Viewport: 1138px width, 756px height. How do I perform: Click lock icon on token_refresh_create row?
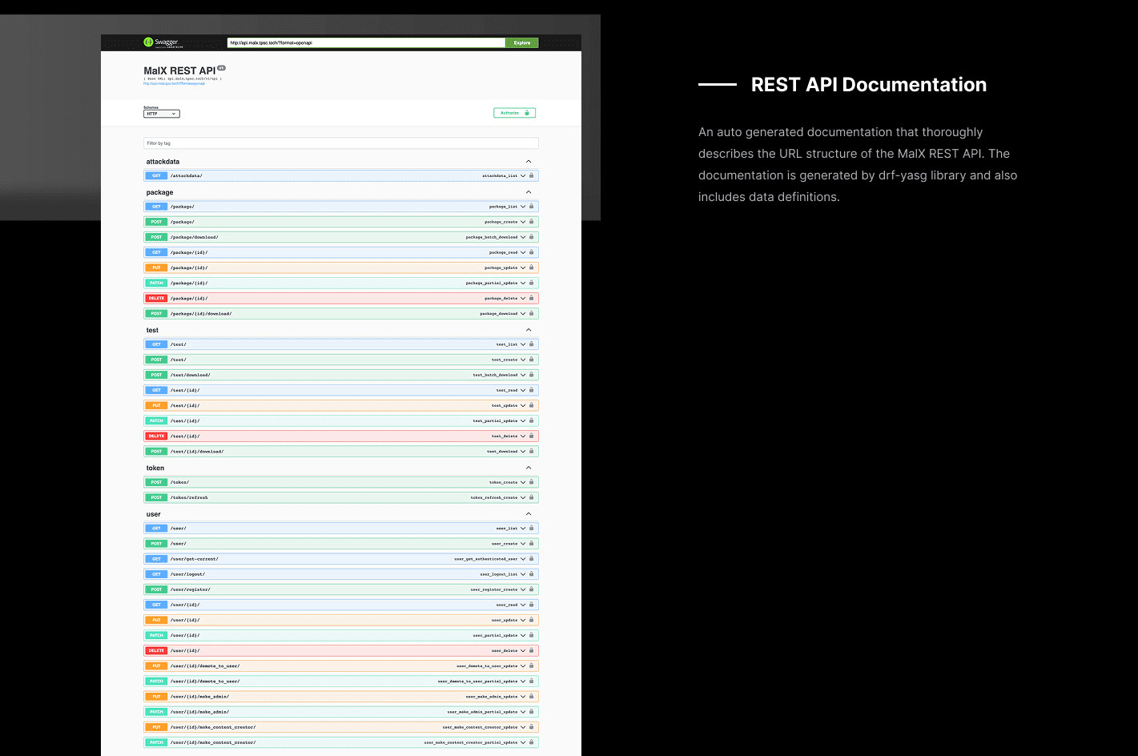(x=531, y=497)
